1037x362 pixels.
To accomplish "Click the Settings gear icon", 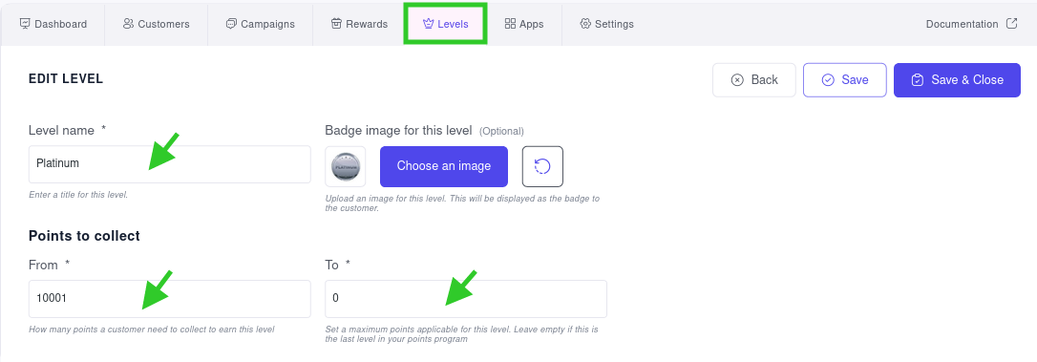I will pyautogui.click(x=584, y=24).
